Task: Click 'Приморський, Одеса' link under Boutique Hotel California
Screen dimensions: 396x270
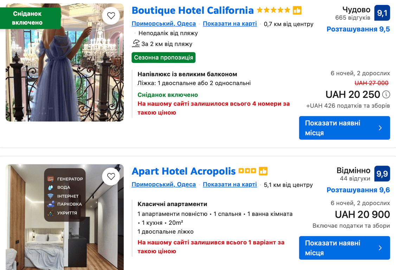Action: pyautogui.click(x=164, y=24)
